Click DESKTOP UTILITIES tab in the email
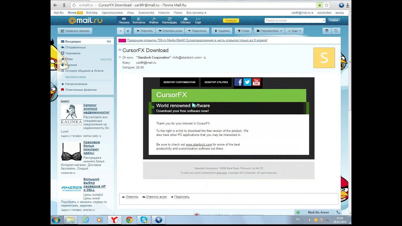Viewport: 402px width, 226px height. point(216,82)
